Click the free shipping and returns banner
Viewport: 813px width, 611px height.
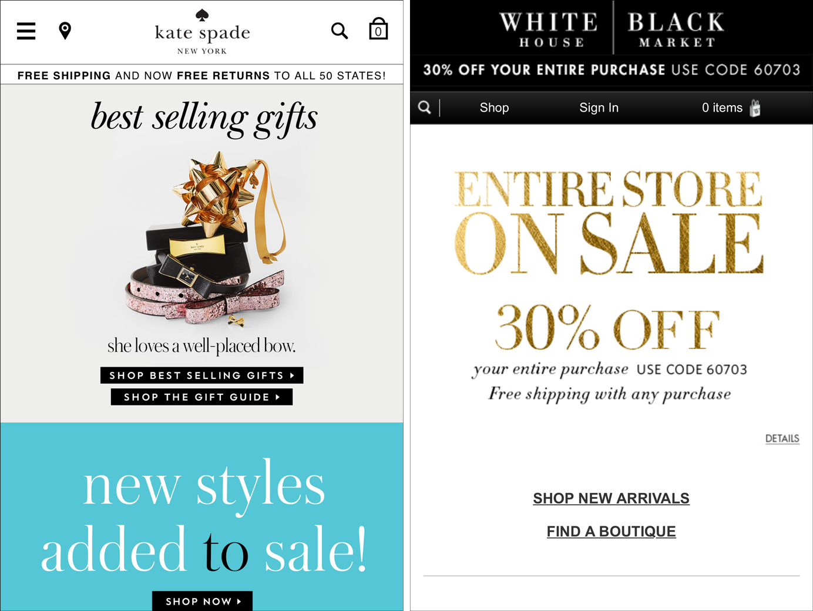pos(201,75)
